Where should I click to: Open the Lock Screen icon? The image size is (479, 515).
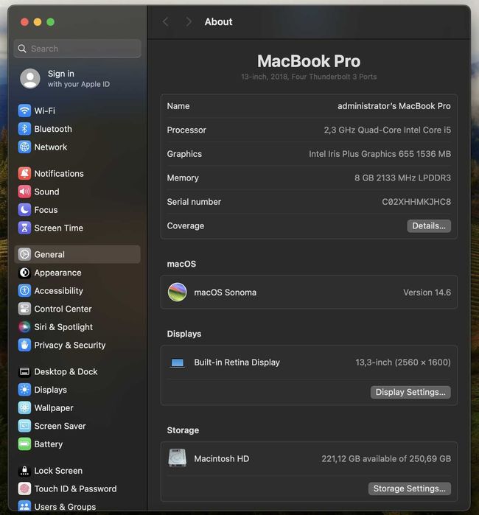coord(24,470)
